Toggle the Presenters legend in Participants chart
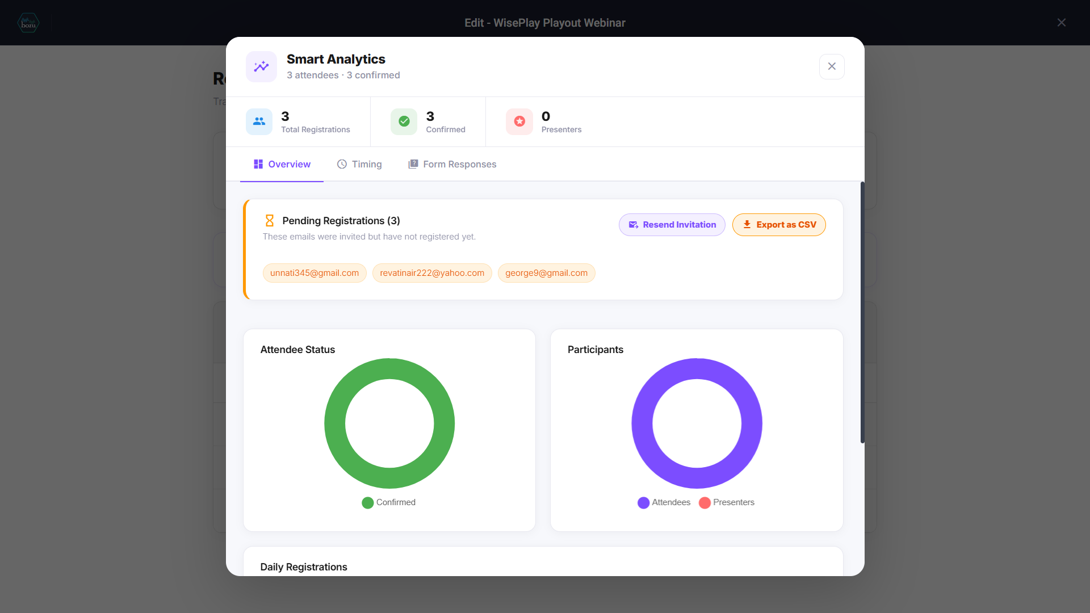The height and width of the screenshot is (613, 1090). 727,503
